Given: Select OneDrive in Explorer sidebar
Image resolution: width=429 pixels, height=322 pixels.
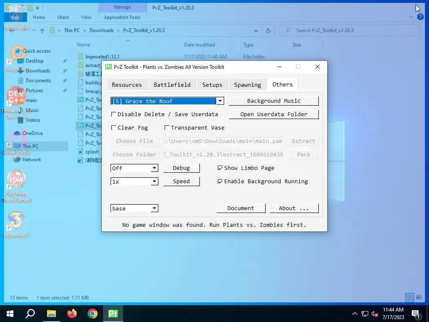Looking at the screenshot, I should point(33,133).
